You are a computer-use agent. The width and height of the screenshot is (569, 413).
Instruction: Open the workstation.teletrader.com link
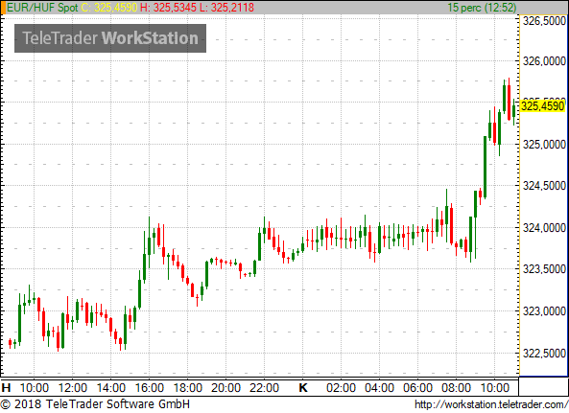point(491,404)
